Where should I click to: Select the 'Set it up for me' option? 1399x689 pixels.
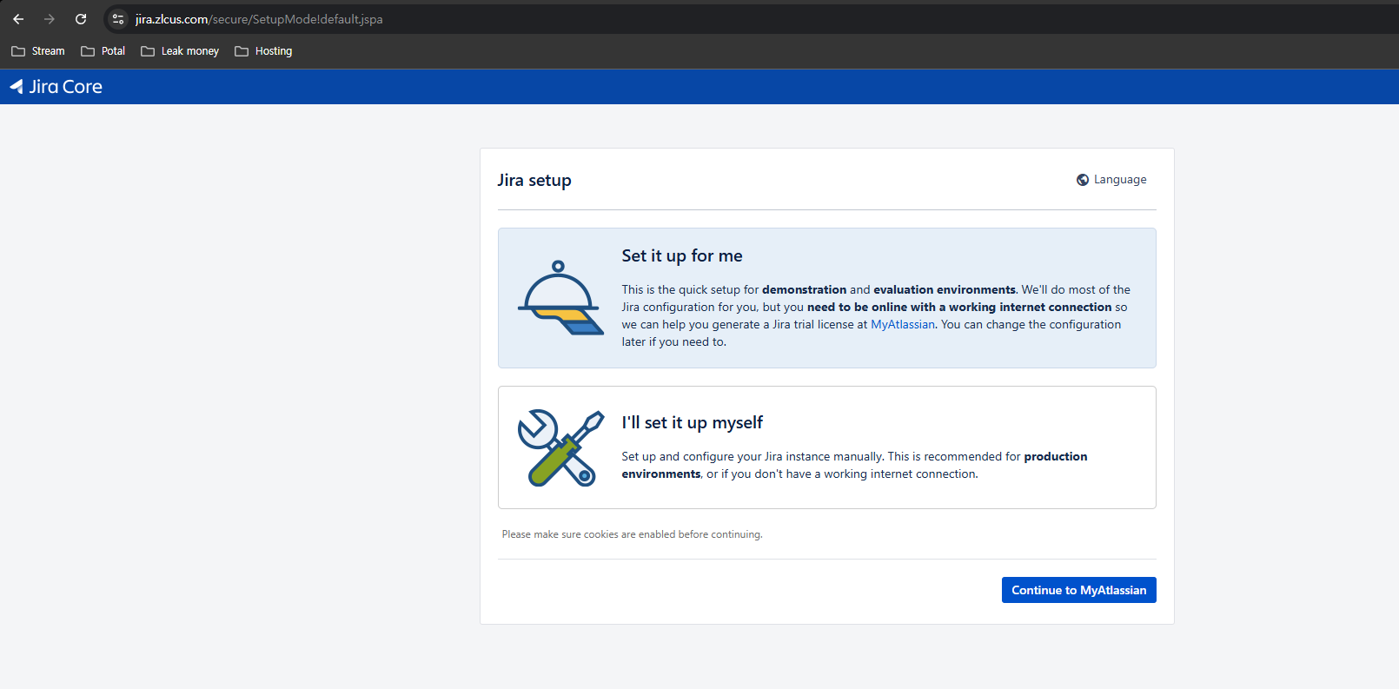tap(827, 298)
